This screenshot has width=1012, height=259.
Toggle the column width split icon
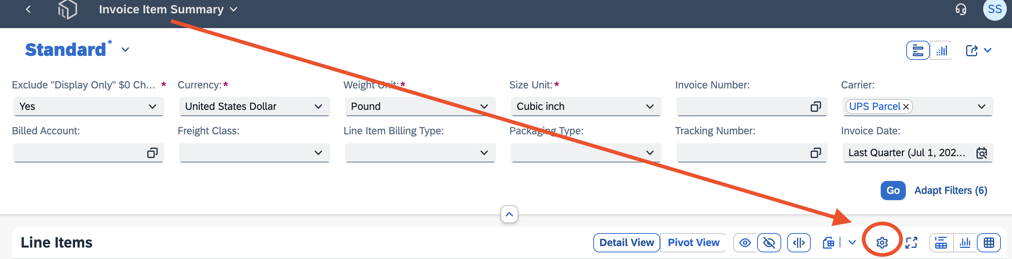(x=799, y=242)
